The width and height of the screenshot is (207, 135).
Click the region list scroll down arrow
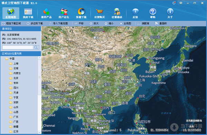(39, 132)
